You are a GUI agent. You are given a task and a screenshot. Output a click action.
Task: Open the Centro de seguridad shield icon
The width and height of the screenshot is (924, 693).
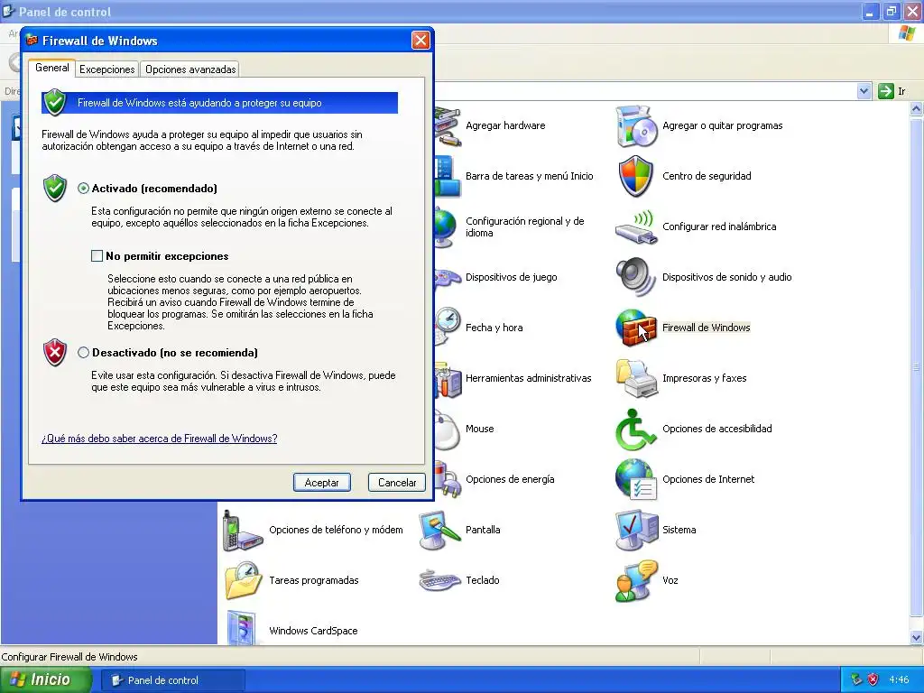tap(636, 176)
